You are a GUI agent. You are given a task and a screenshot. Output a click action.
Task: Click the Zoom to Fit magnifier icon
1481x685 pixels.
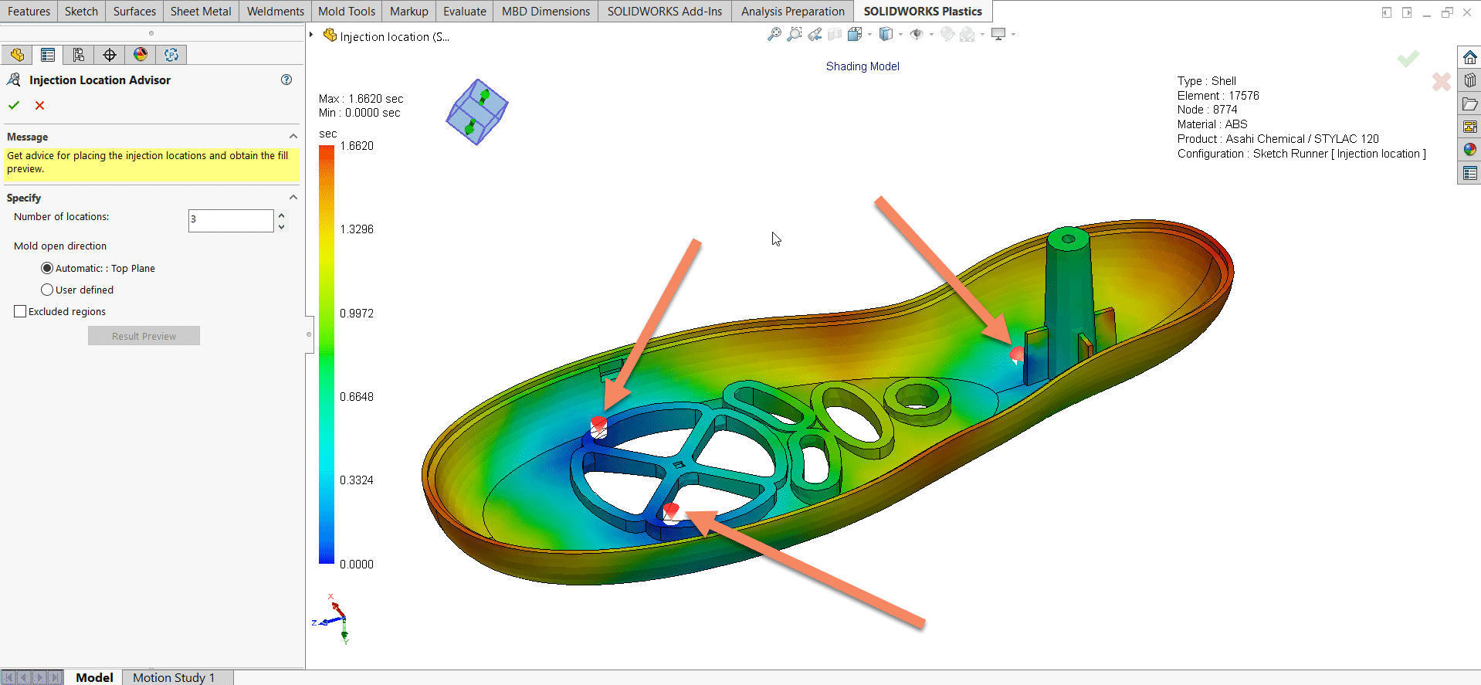pos(774,35)
